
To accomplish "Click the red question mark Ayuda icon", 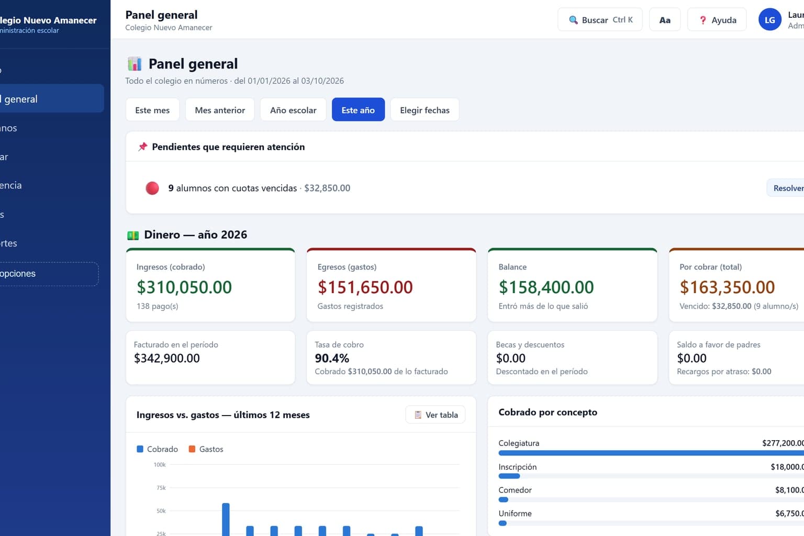I will click(x=703, y=20).
